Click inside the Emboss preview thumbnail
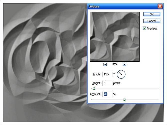The image size is (167, 125). tap(115, 37)
